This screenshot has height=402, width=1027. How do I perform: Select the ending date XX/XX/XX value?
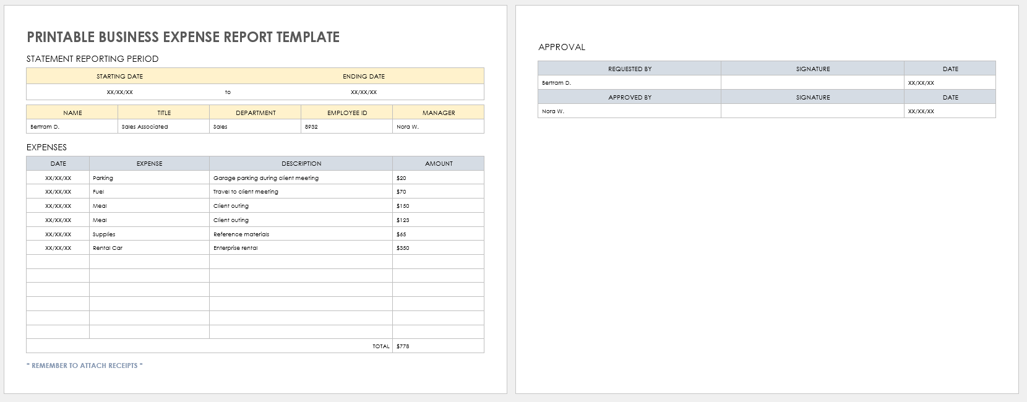[x=364, y=92]
